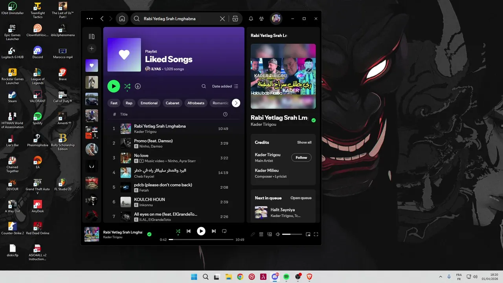Viewport: 503px width, 283px height.
Task: Show more filter tags with right arrow
Action: tap(236, 103)
